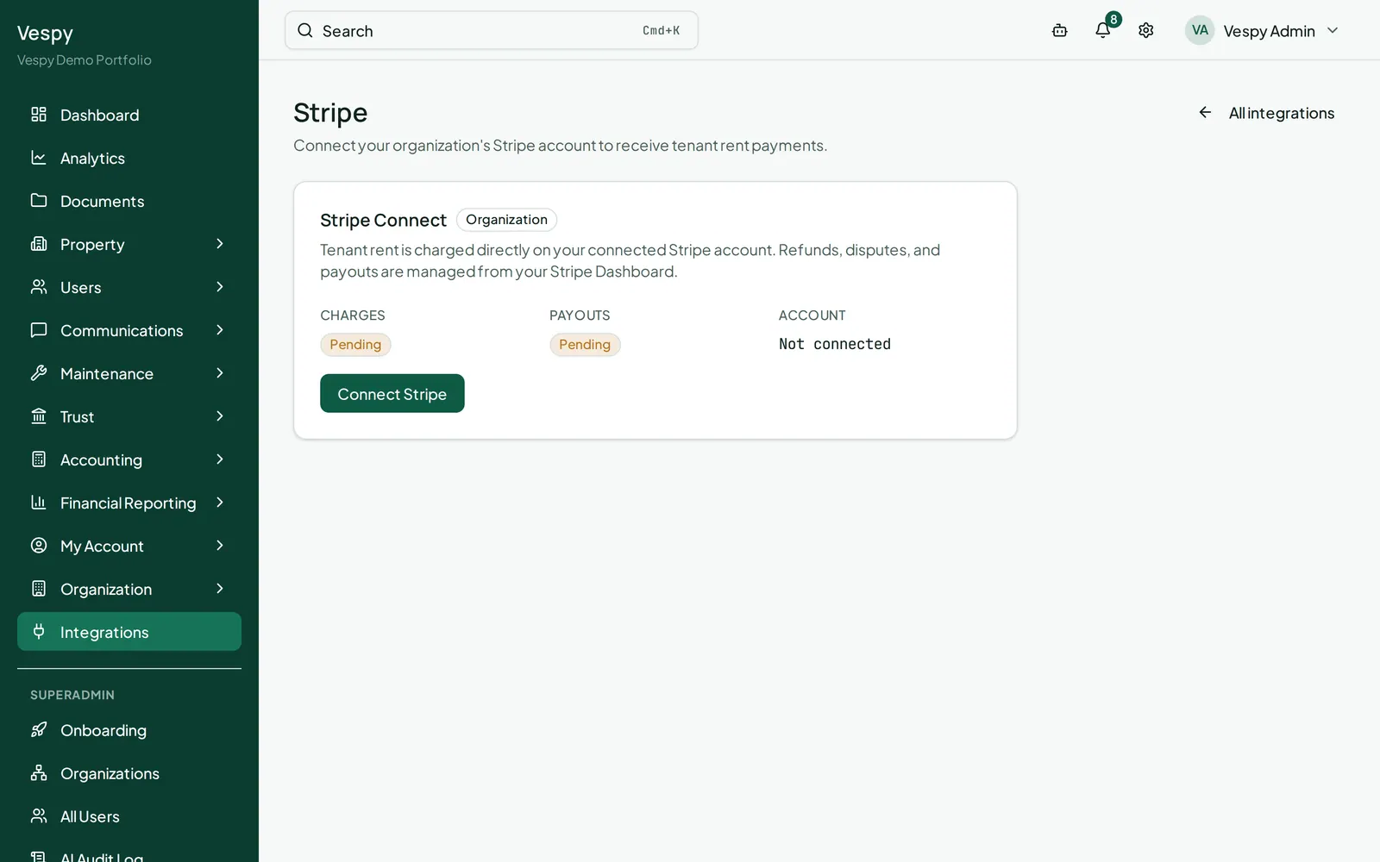This screenshot has height=862, width=1380.
Task: Expand the Accounting submenu chevron
Action: tap(220, 459)
